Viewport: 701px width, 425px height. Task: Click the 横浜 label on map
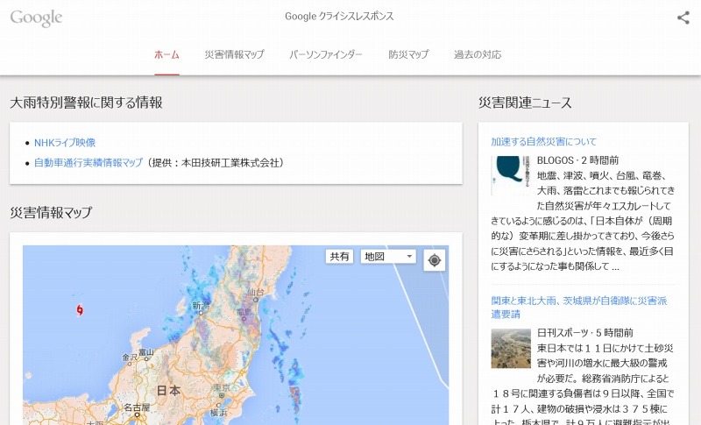(218, 412)
